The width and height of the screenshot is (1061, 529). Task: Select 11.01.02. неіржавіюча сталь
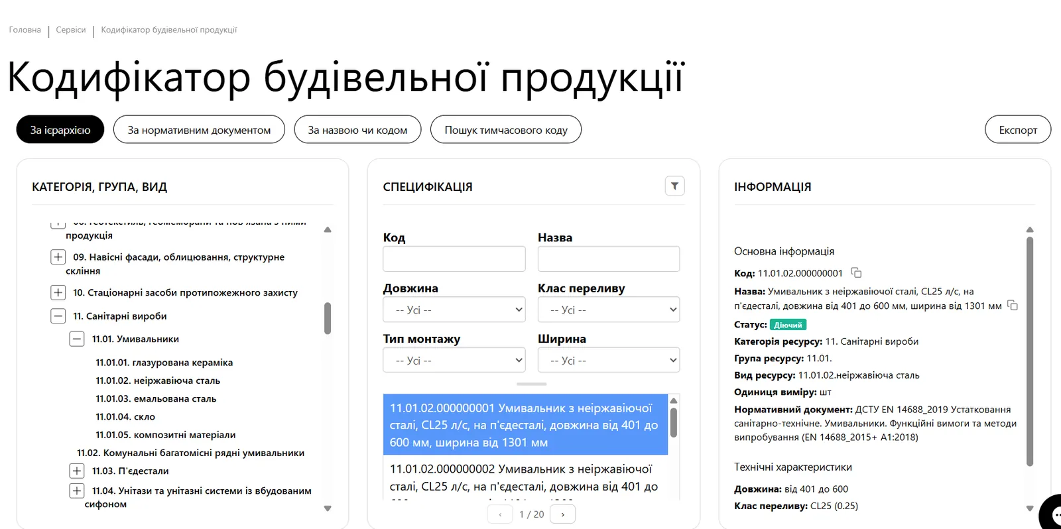[158, 381]
